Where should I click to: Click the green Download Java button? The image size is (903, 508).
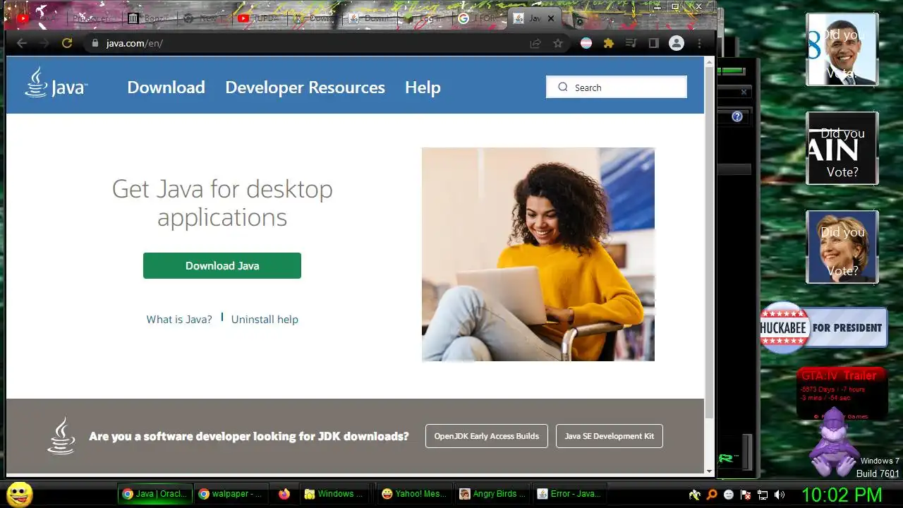(x=222, y=265)
